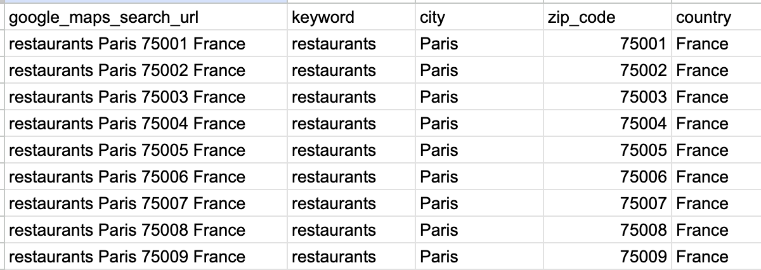Screen dimensions: 761x270
Task: Select zip code cell 75007
Action: [608, 203]
